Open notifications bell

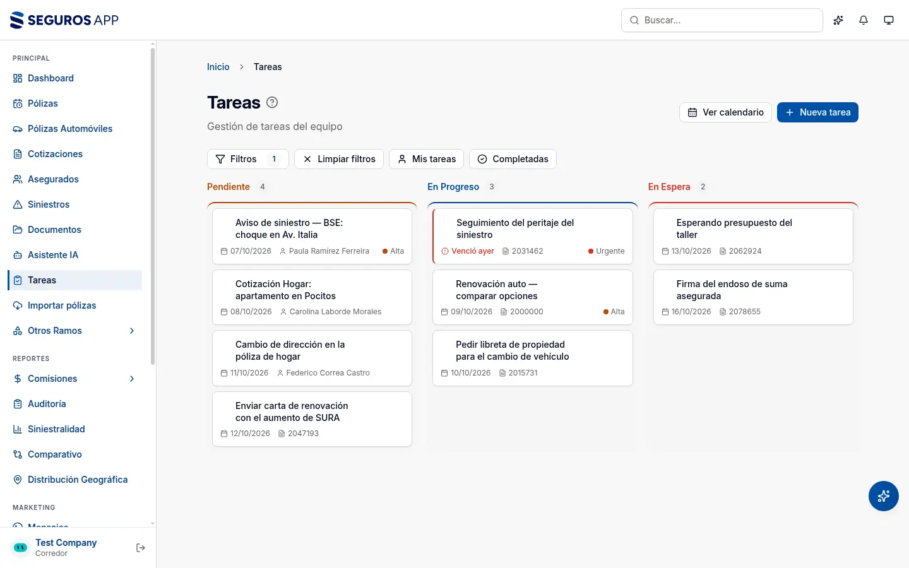click(864, 20)
